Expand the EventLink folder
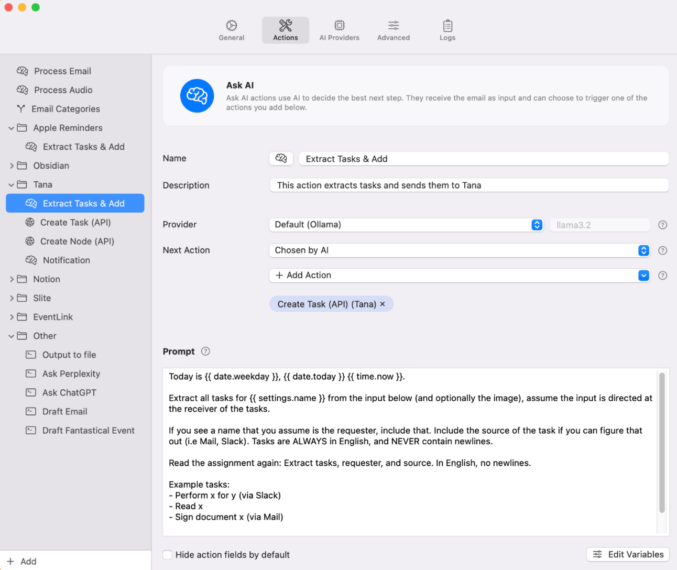Screen dimensions: 677x570 click(x=11, y=317)
